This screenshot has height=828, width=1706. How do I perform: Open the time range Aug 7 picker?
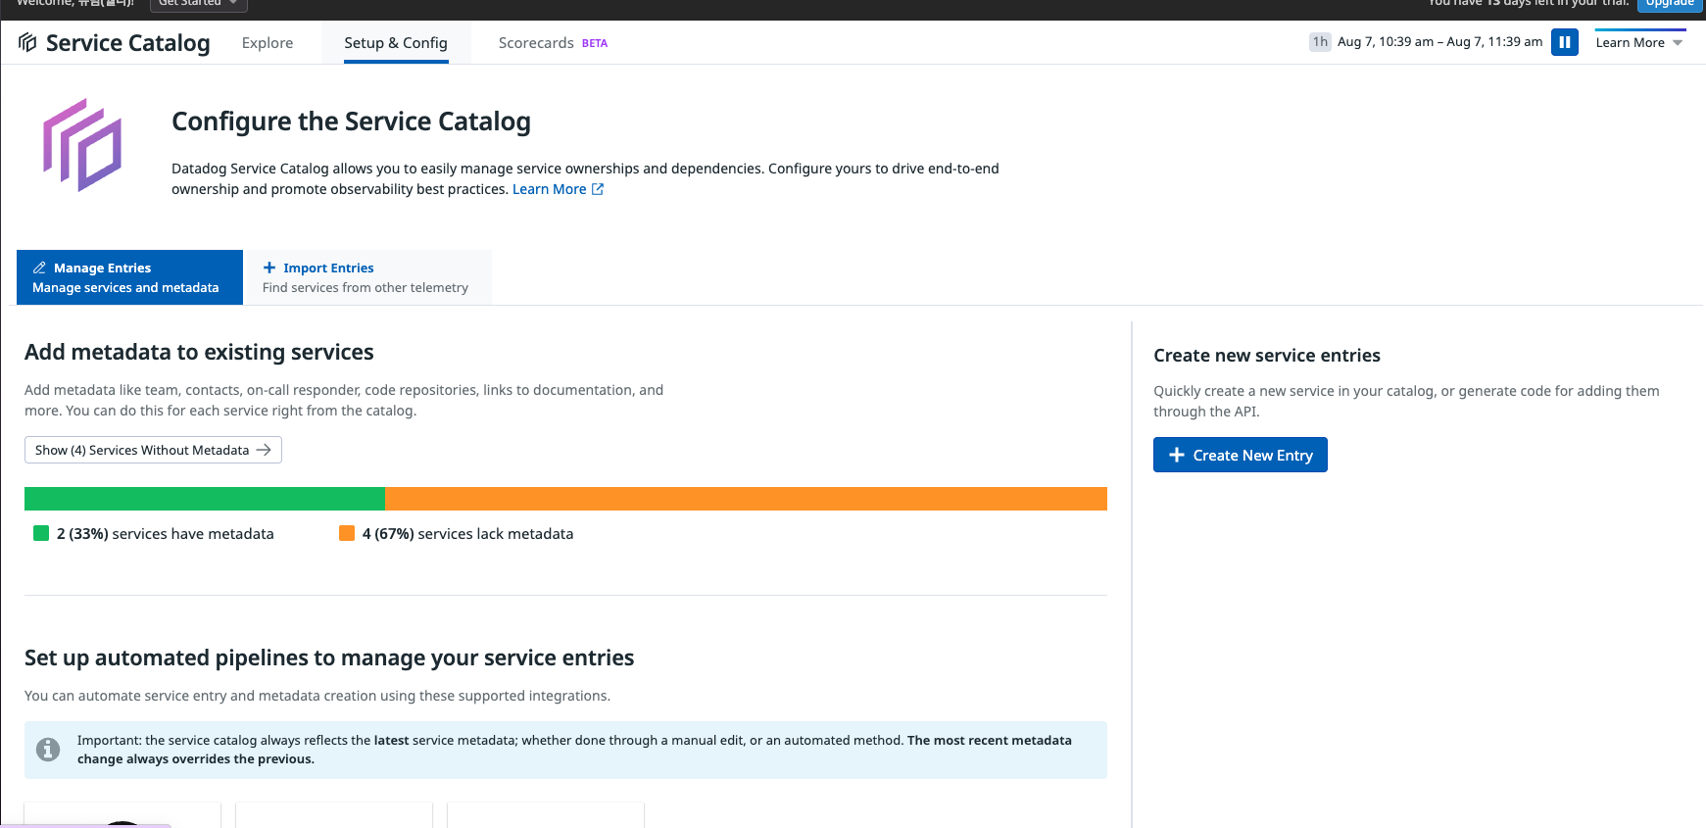(1439, 42)
